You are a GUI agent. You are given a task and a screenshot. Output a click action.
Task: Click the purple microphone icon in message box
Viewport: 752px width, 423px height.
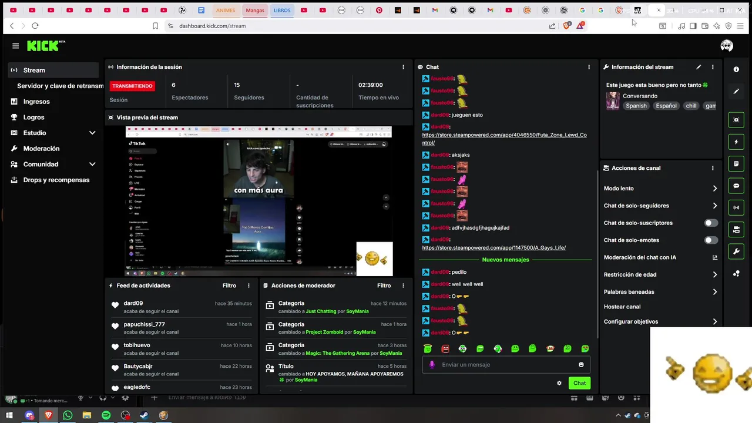[x=432, y=365]
